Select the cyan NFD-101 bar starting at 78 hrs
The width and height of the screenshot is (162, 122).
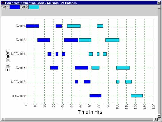coord(98,54)
